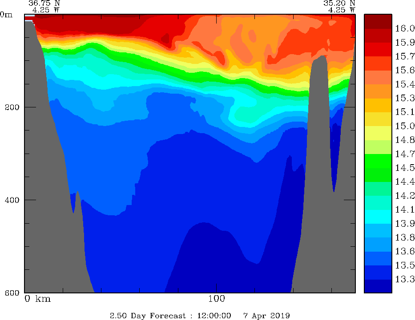Pick the darkest navy swatch at the color bar bottom

click(x=378, y=286)
